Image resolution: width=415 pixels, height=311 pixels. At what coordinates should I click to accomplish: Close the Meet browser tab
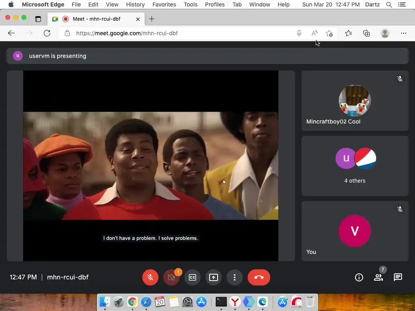pos(138,19)
